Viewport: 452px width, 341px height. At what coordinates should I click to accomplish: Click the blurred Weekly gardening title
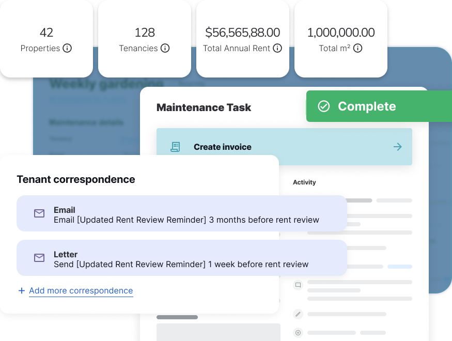106,84
